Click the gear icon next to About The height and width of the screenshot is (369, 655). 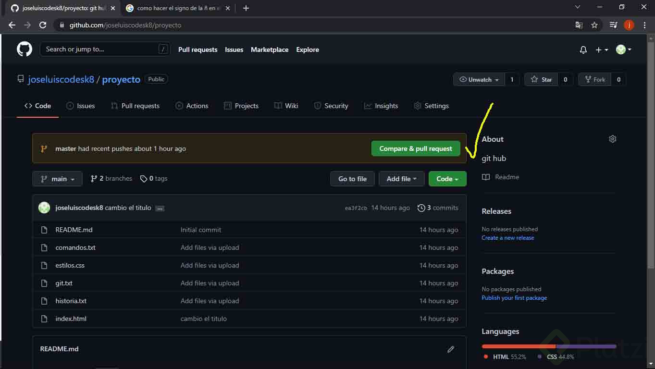click(x=612, y=139)
